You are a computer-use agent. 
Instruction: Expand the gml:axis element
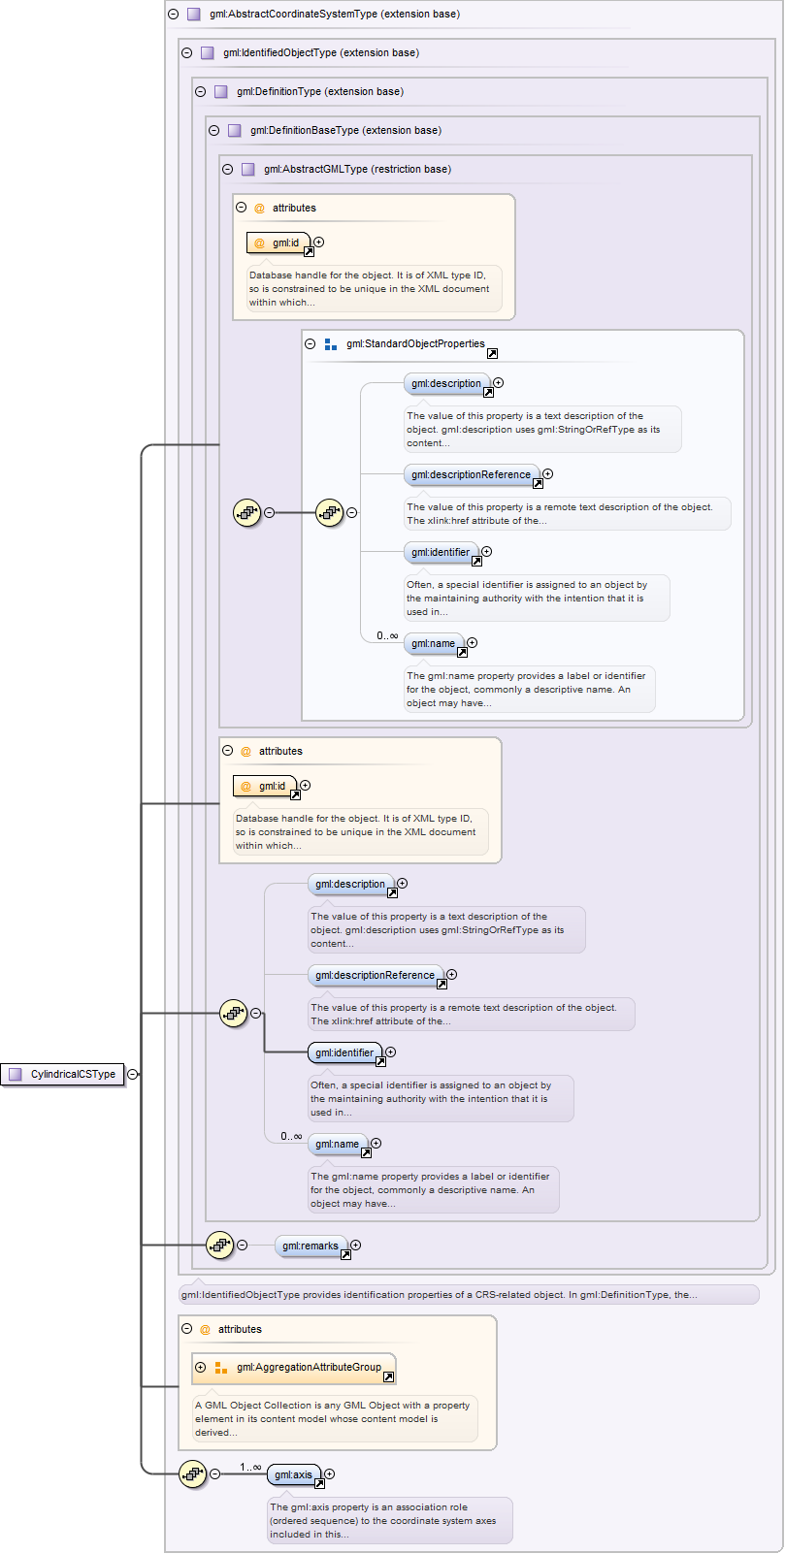330,1473
